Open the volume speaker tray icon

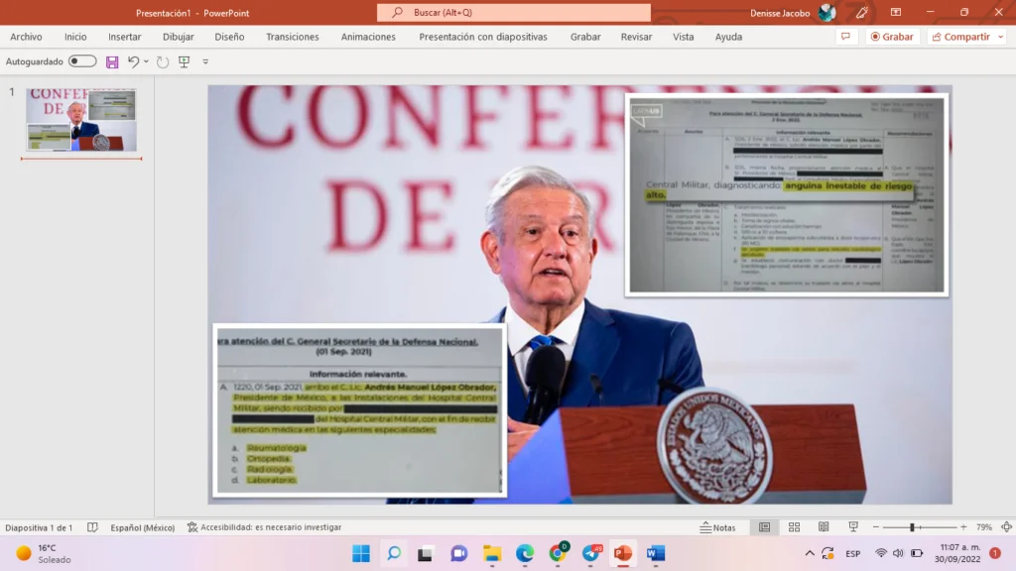point(898,553)
